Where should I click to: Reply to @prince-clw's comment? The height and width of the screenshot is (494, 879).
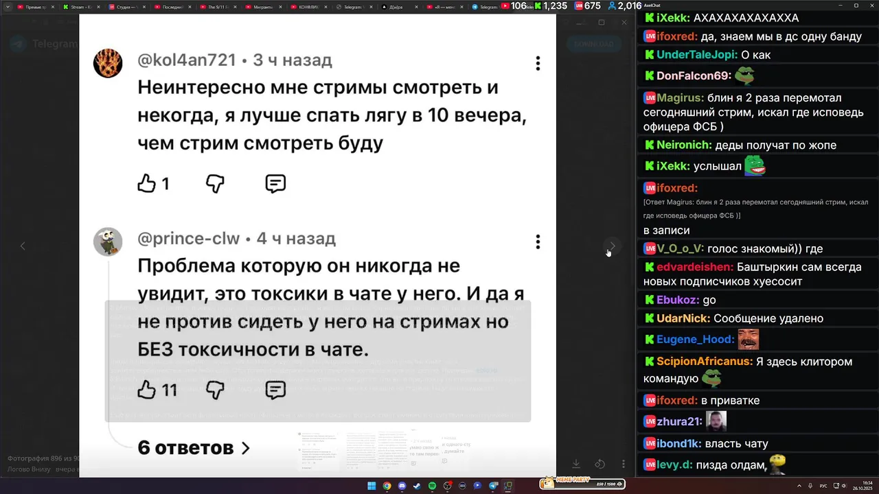point(275,390)
